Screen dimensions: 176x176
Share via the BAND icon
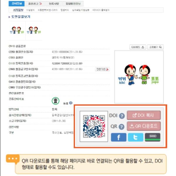[x=153, y=137]
